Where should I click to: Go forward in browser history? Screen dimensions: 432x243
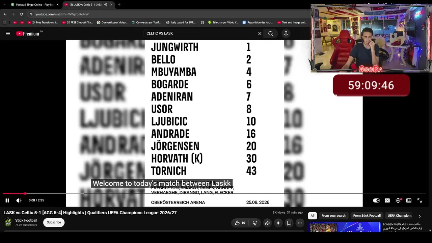[13, 14]
